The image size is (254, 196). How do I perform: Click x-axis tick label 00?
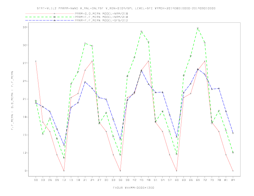tap(36, 180)
